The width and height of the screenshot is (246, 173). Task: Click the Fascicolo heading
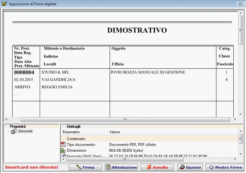[225, 64]
